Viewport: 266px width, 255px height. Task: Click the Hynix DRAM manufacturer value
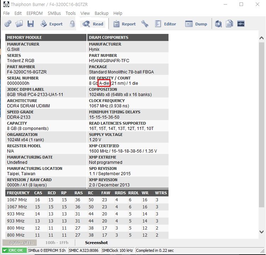[94, 49]
